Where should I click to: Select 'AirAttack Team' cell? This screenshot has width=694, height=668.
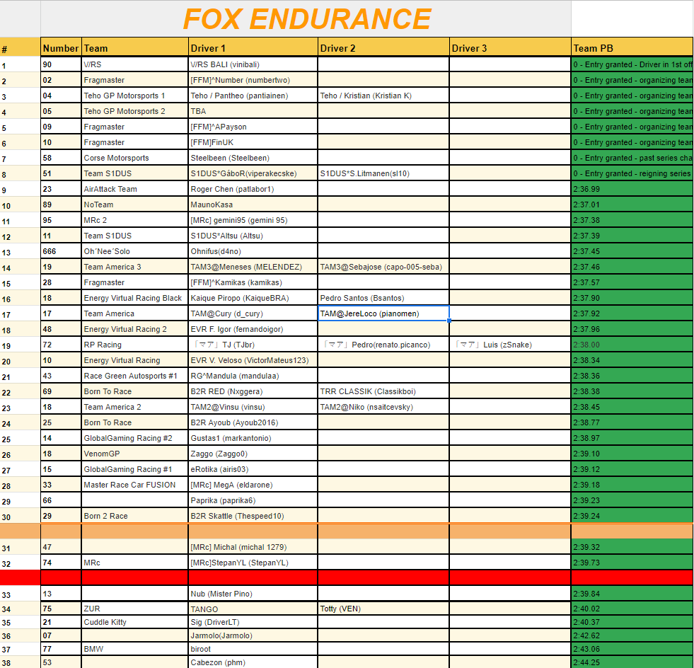coord(135,189)
